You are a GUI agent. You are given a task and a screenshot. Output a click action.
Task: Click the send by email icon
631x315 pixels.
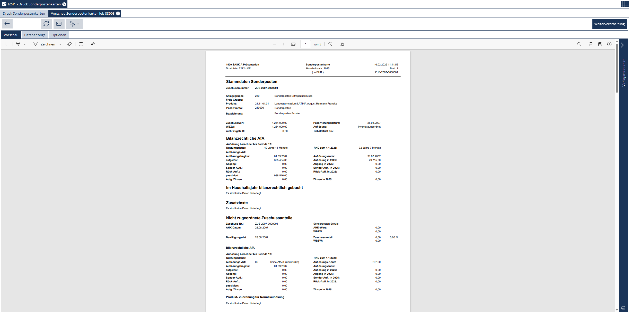coord(59,24)
